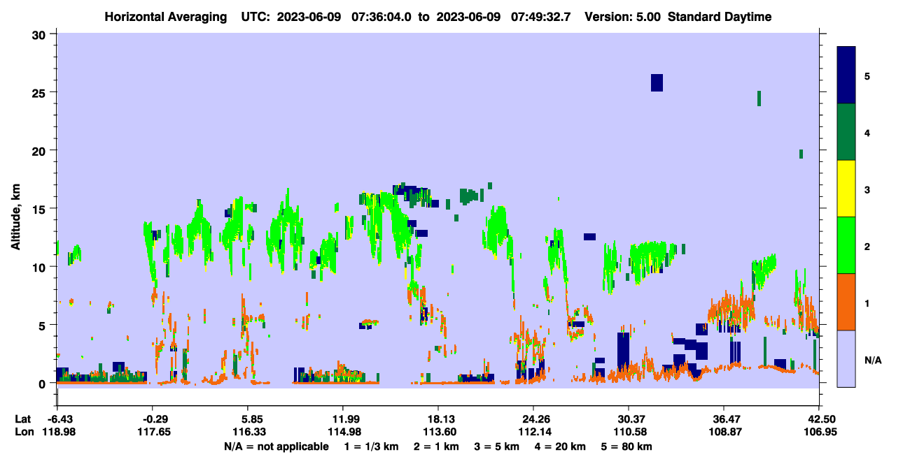The height and width of the screenshot is (466, 910).
Task: Click the colorbar label '1'
Action: tap(867, 303)
